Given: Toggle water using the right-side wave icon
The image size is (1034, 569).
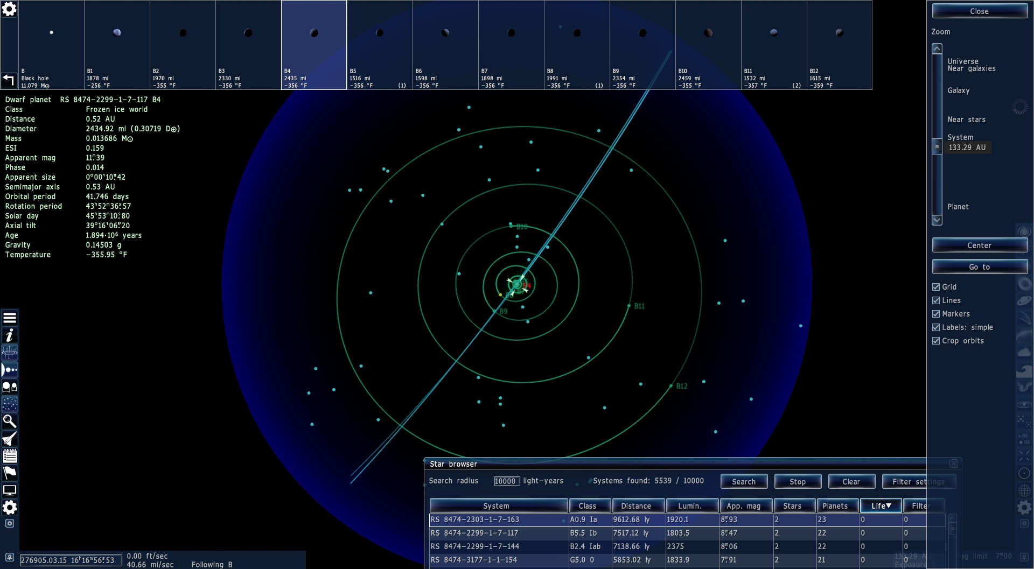Looking at the screenshot, I should point(1024,370).
